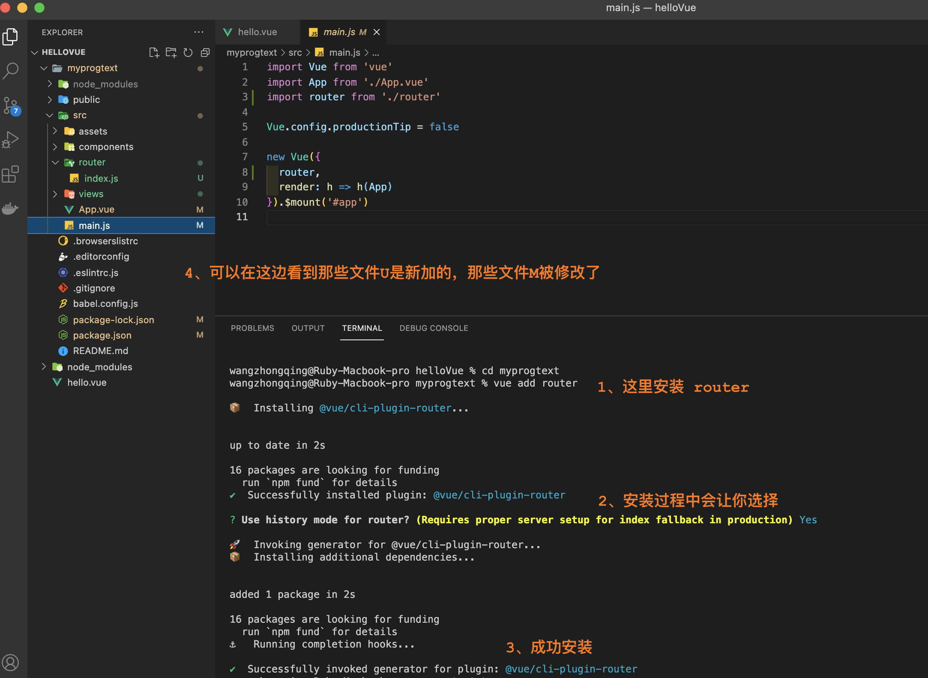
Task: Open the Search view in activity bar
Action: 11,71
